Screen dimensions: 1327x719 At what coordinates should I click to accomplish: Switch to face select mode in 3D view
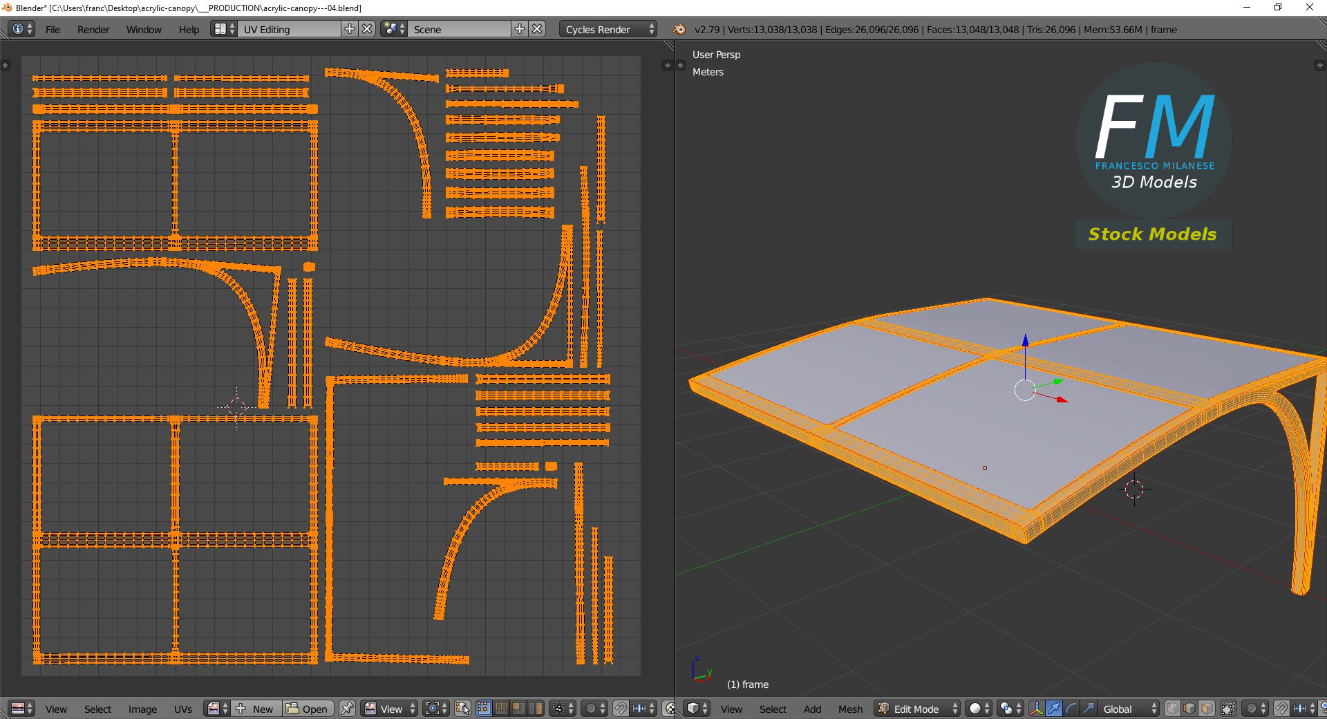(x=1207, y=709)
